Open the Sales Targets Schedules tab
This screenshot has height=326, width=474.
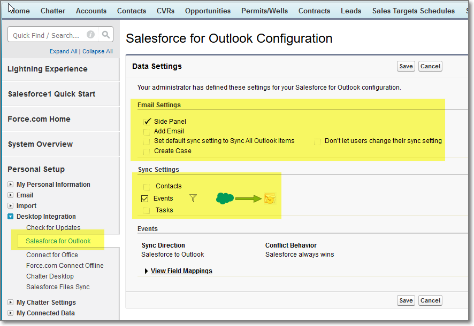pos(413,11)
